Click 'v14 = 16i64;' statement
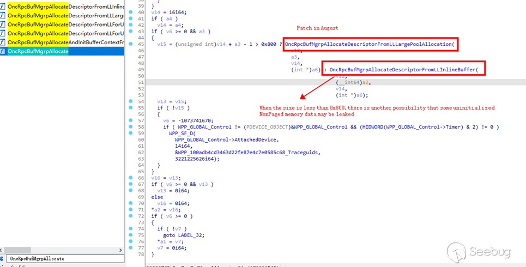The image size is (526, 267). click(x=169, y=12)
